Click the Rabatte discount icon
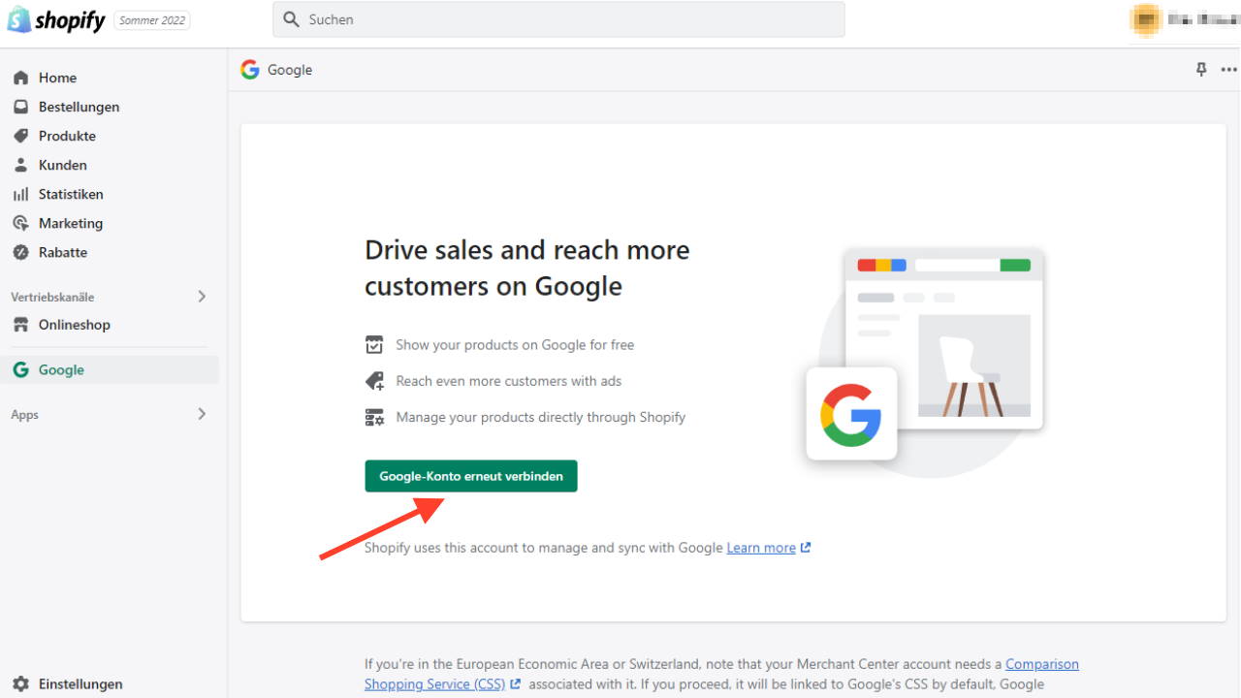1241x698 pixels. (20, 252)
